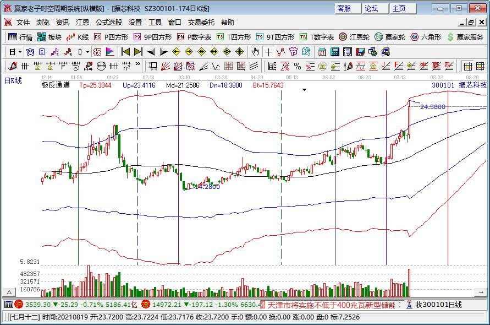This screenshot has height=325, width=490.
Task: Toggle the 权 adjustment icon
Action: click(x=97, y=52)
